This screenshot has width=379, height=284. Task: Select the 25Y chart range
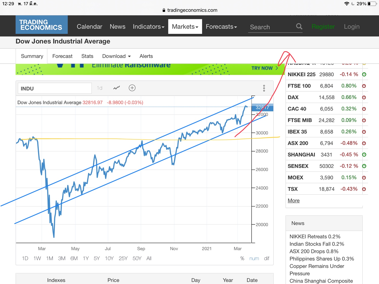pos(123,258)
